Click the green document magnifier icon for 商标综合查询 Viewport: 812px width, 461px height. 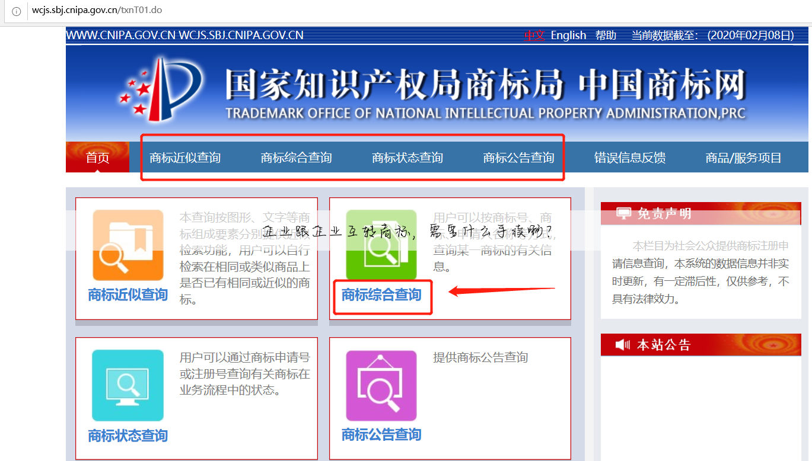[381, 243]
